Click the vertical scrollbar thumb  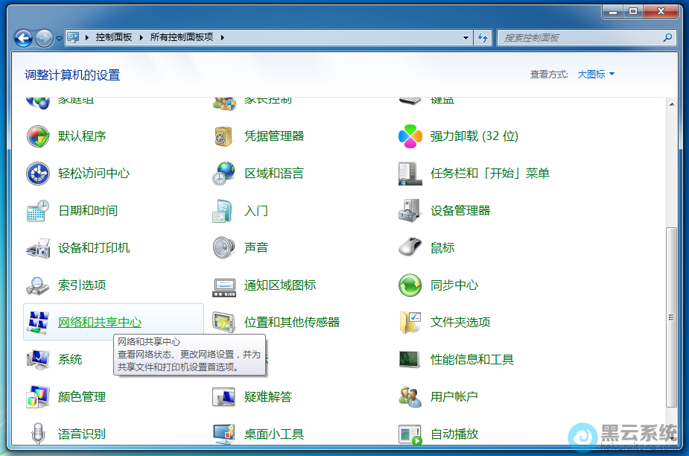click(x=672, y=316)
